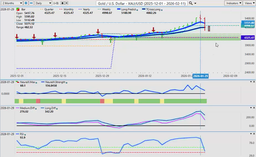Toggle the Yearly level legend entry
Viewport: 256px width, 157px height.
(x=86, y=9)
